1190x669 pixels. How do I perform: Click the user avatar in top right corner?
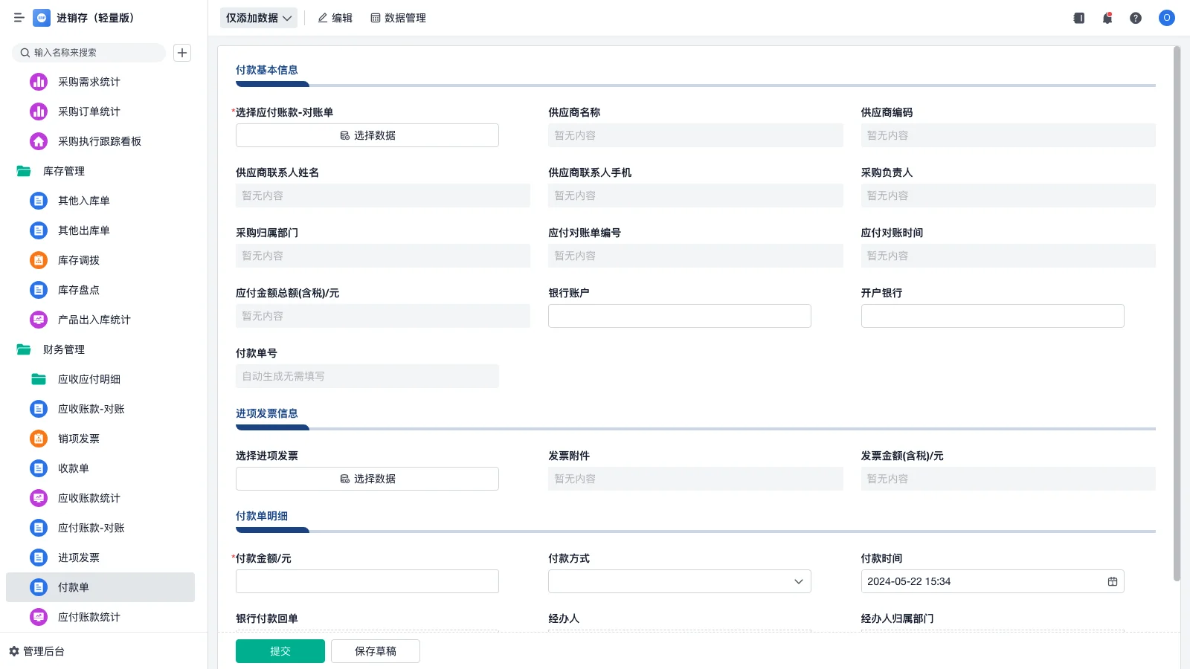[x=1166, y=18]
